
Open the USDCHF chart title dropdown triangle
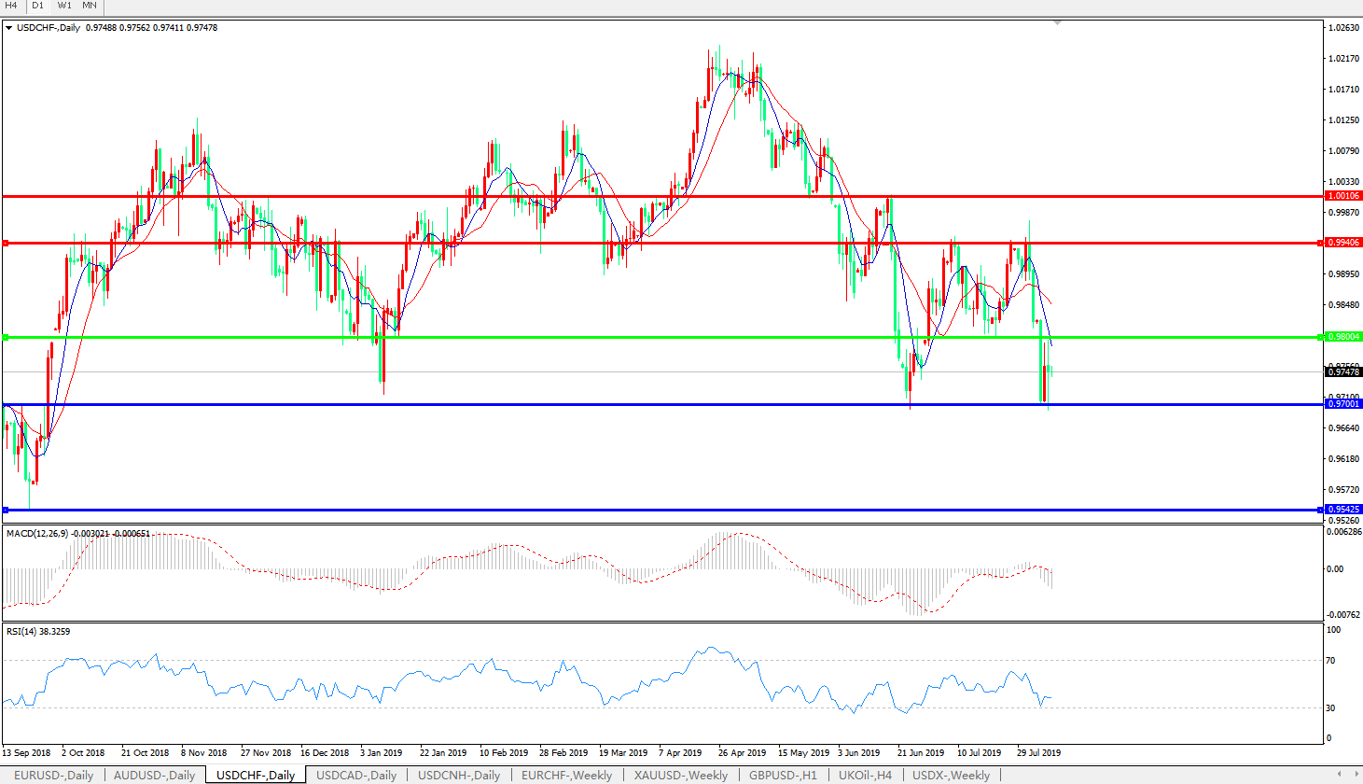[x=9, y=28]
